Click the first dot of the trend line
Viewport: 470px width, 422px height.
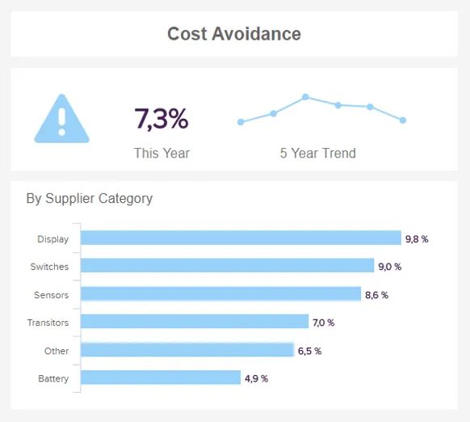coord(241,122)
